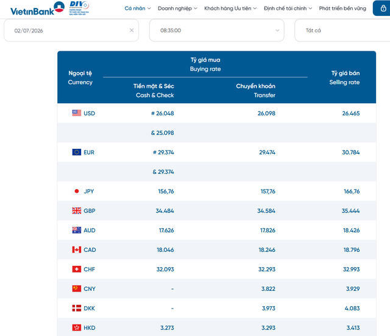The width and height of the screenshot is (390, 336).
Task: Click GBP selling rate 35.444
Action: click(350, 211)
